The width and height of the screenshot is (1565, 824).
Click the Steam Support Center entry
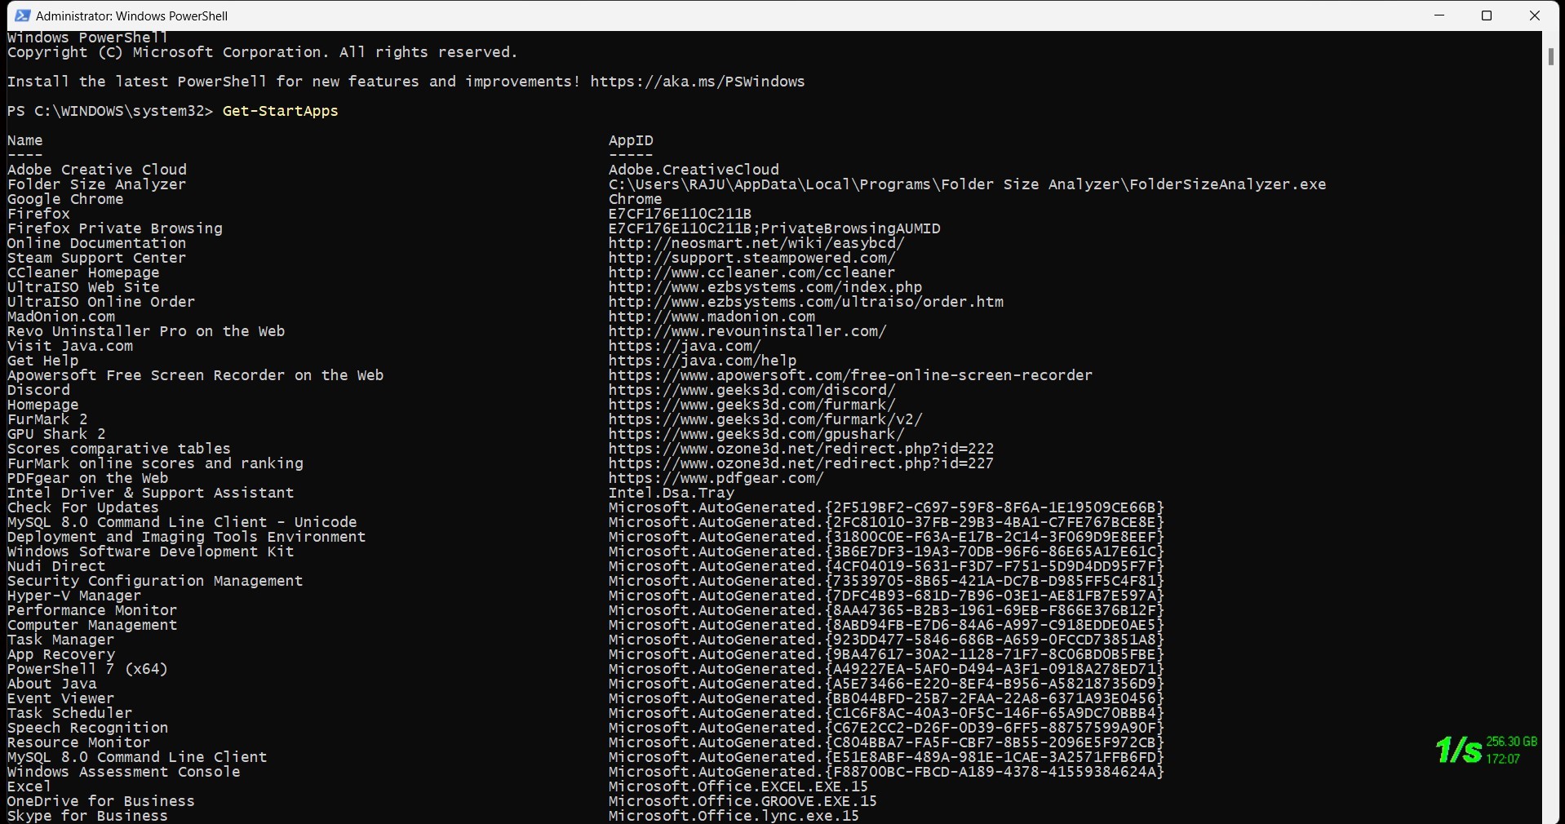[97, 258]
